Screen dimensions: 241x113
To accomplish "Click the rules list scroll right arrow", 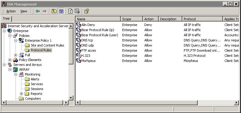I will tap(237, 103).
